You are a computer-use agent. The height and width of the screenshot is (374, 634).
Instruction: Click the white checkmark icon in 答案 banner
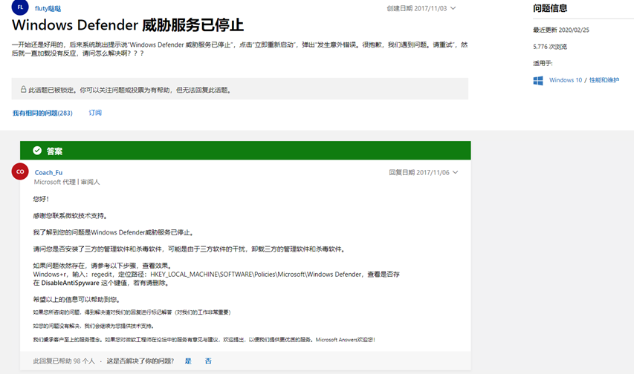click(x=36, y=151)
